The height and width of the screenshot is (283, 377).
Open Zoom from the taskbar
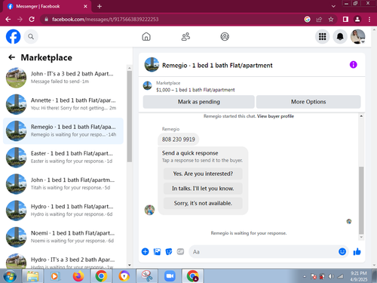pyautogui.click(x=170, y=276)
